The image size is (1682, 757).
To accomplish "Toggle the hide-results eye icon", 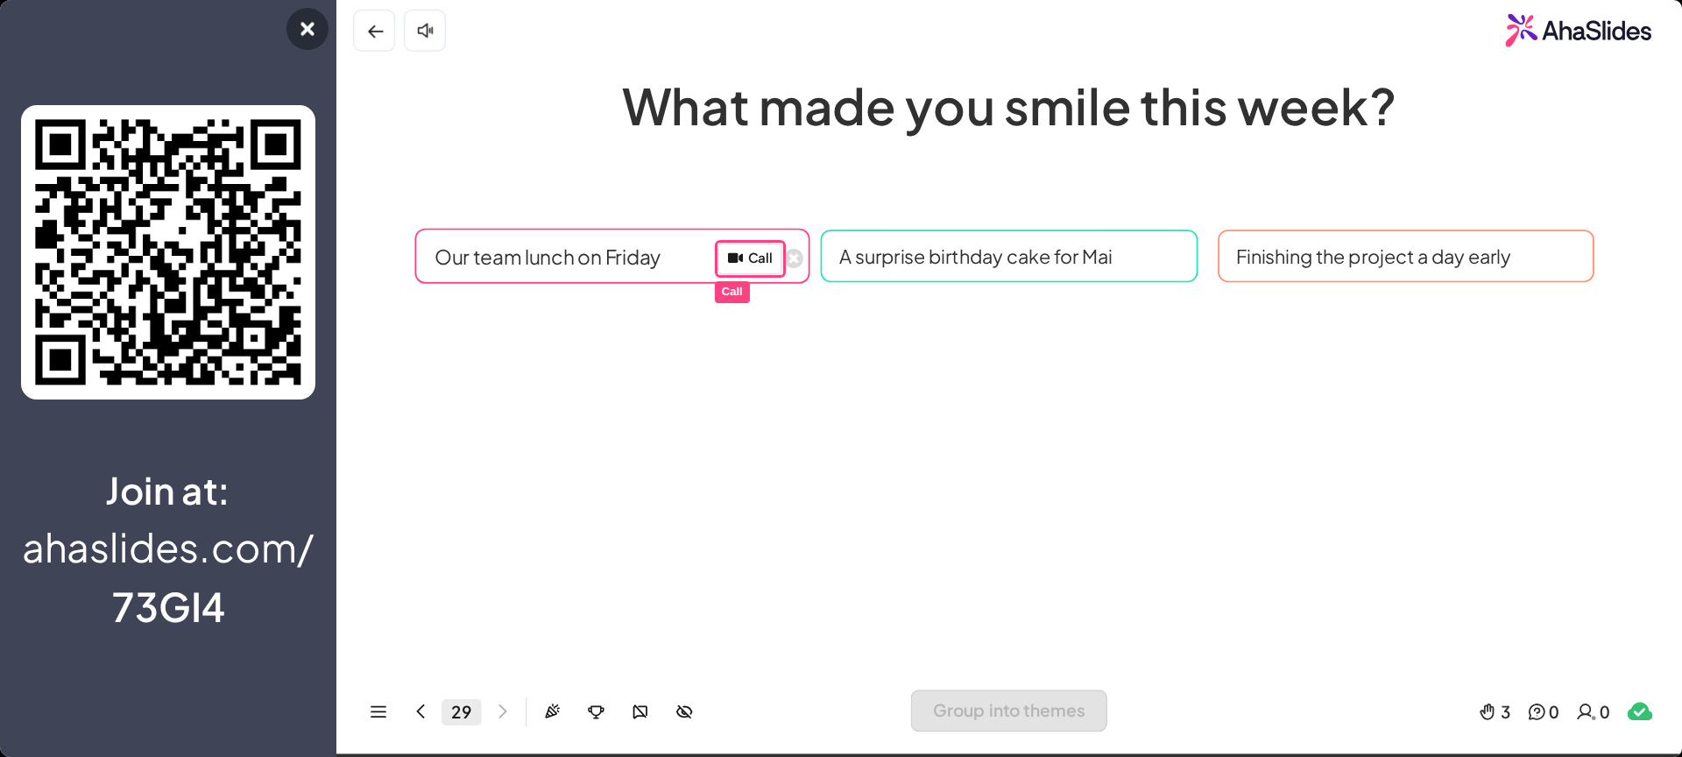I will [684, 711].
